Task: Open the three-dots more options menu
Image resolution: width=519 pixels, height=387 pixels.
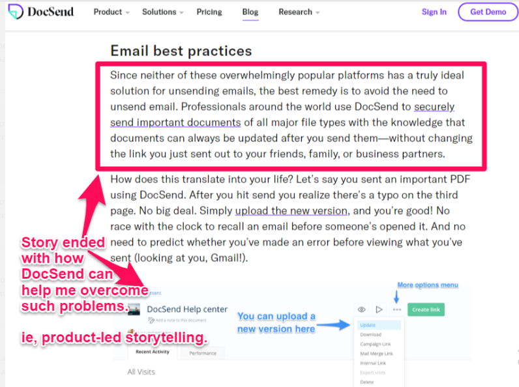Action: 397,309
